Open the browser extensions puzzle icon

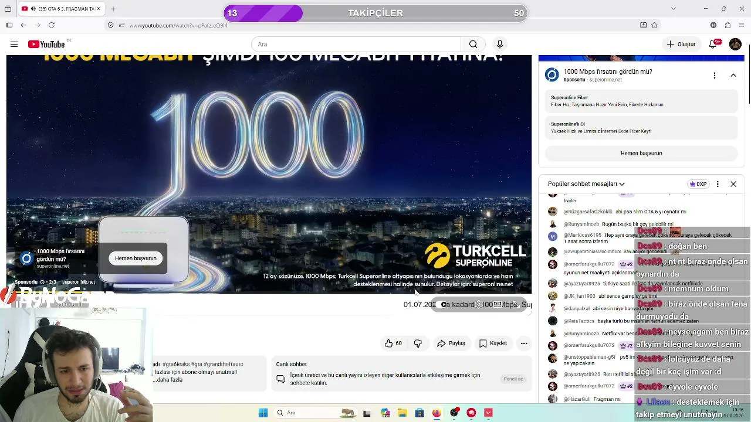point(728,25)
